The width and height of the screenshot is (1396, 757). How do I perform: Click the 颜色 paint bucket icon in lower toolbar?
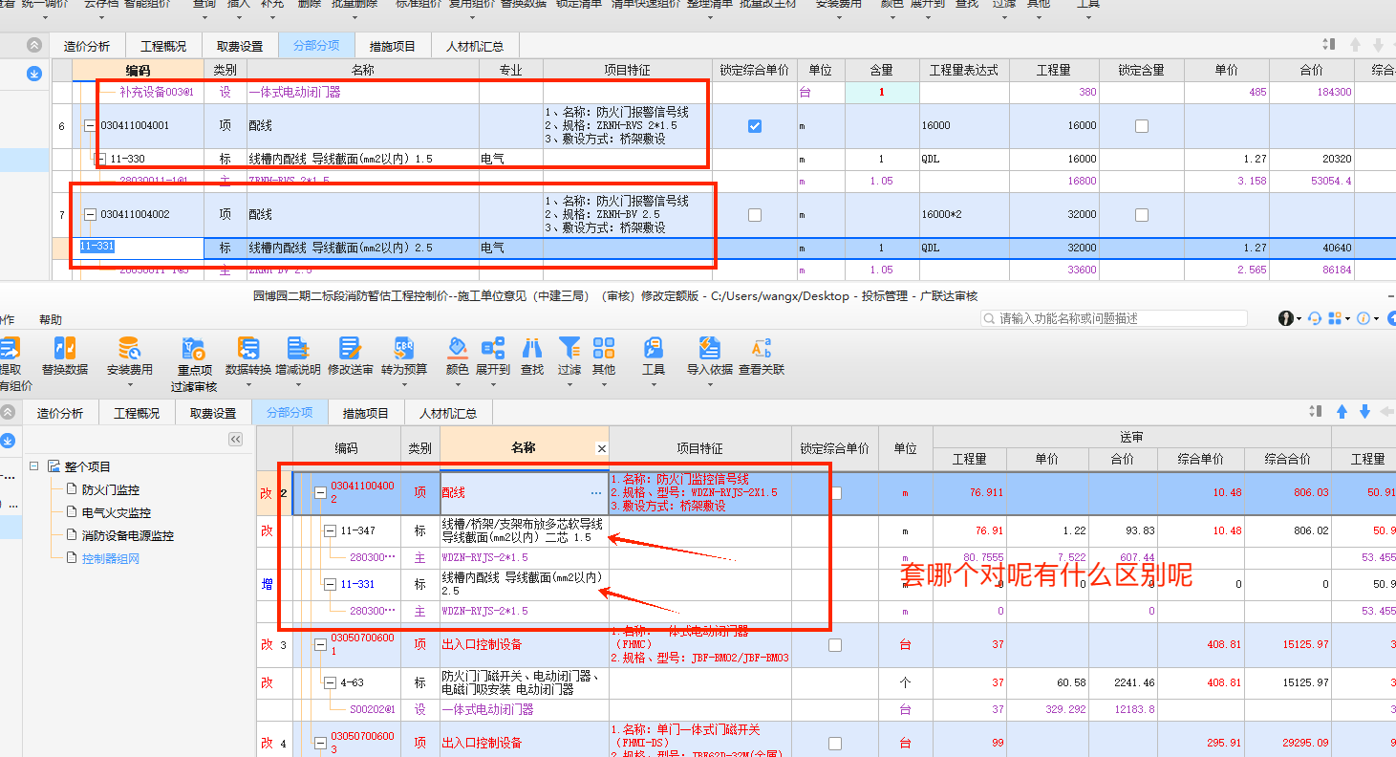pyautogui.click(x=458, y=348)
